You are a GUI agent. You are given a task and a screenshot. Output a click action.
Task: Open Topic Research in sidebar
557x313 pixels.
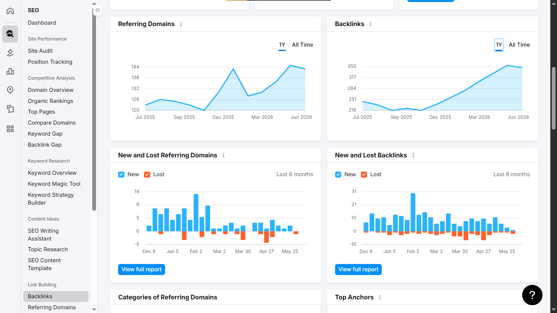pos(48,250)
